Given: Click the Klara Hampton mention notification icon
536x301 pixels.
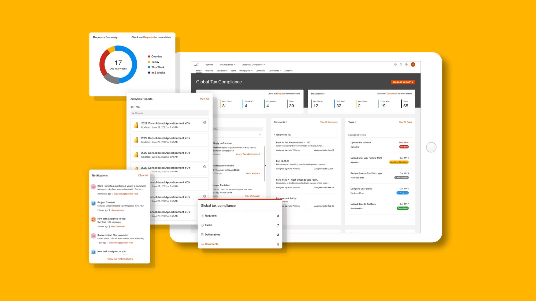Looking at the screenshot, I should click(93, 187).
